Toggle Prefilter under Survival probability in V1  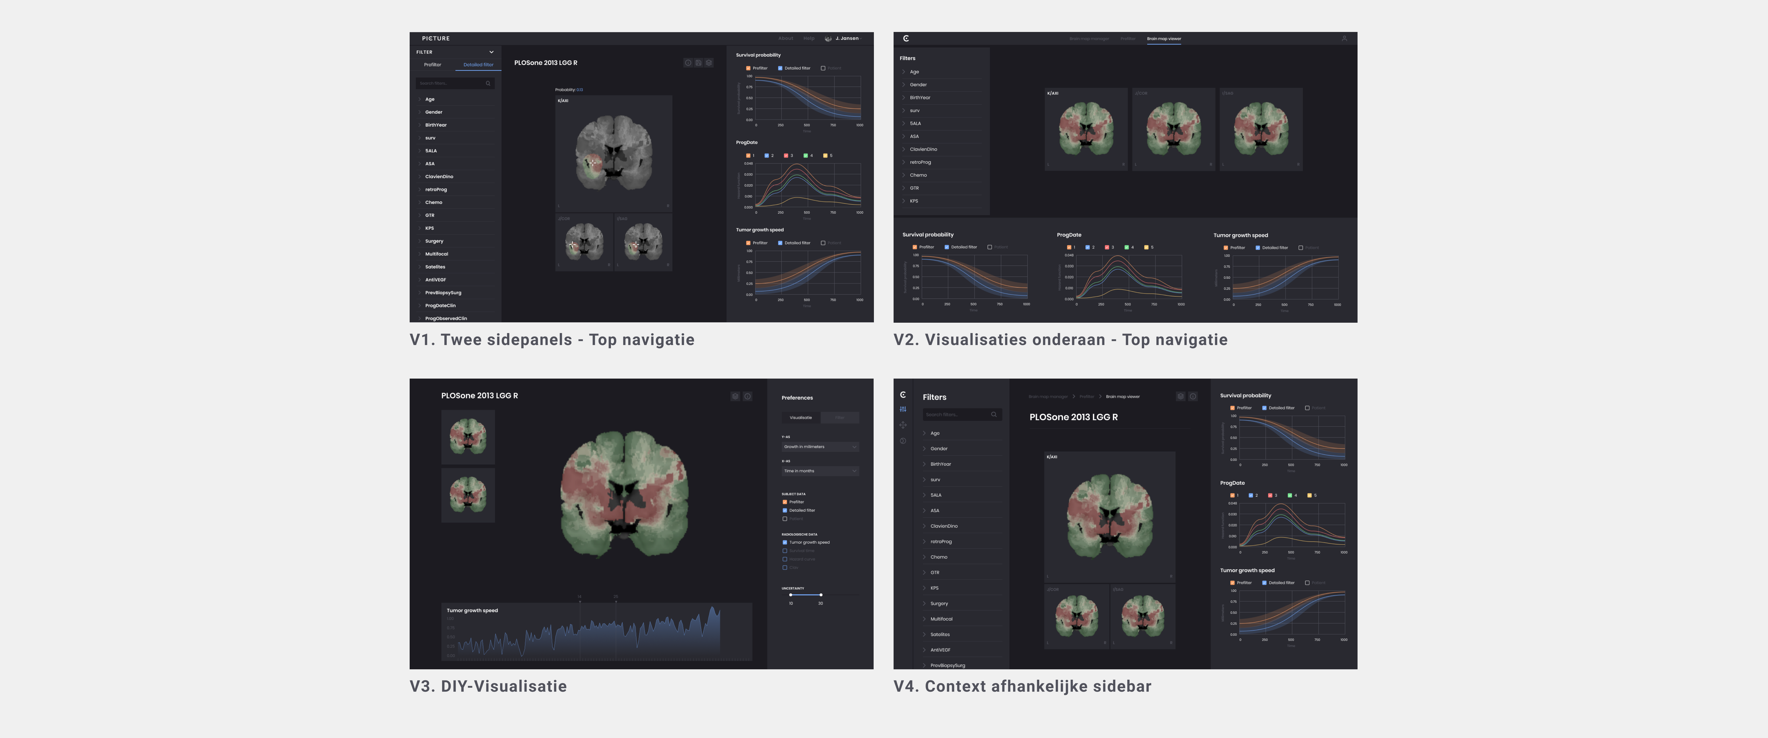748,68
